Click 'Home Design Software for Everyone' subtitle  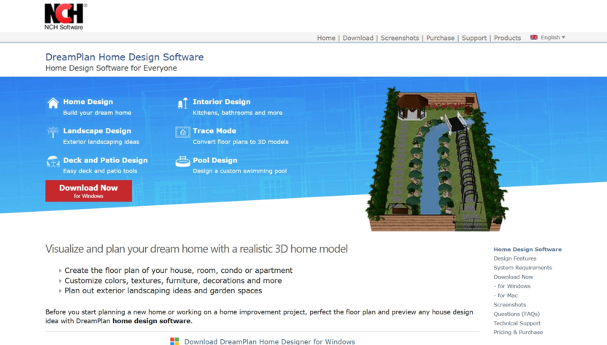pyautogui.click(x=111, y=68)
